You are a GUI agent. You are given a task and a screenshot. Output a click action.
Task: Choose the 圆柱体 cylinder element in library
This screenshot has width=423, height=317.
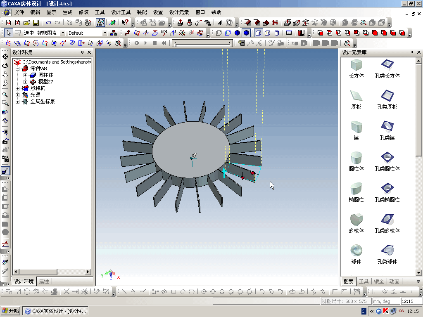356,162
